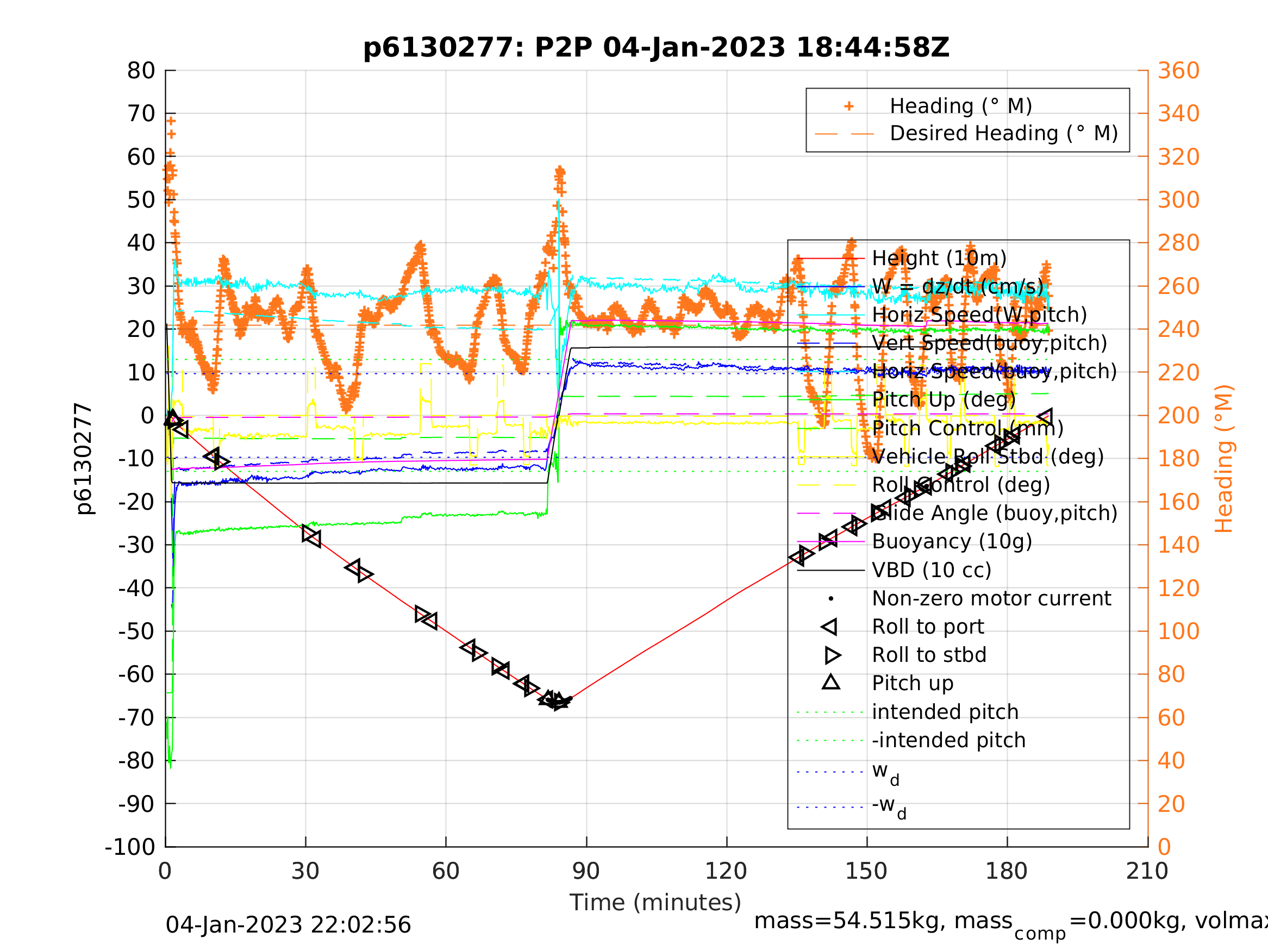Click the -w d legend label at legend bottom
Viewport: 1268px width, 951px height.
click(x=889, y=806)
